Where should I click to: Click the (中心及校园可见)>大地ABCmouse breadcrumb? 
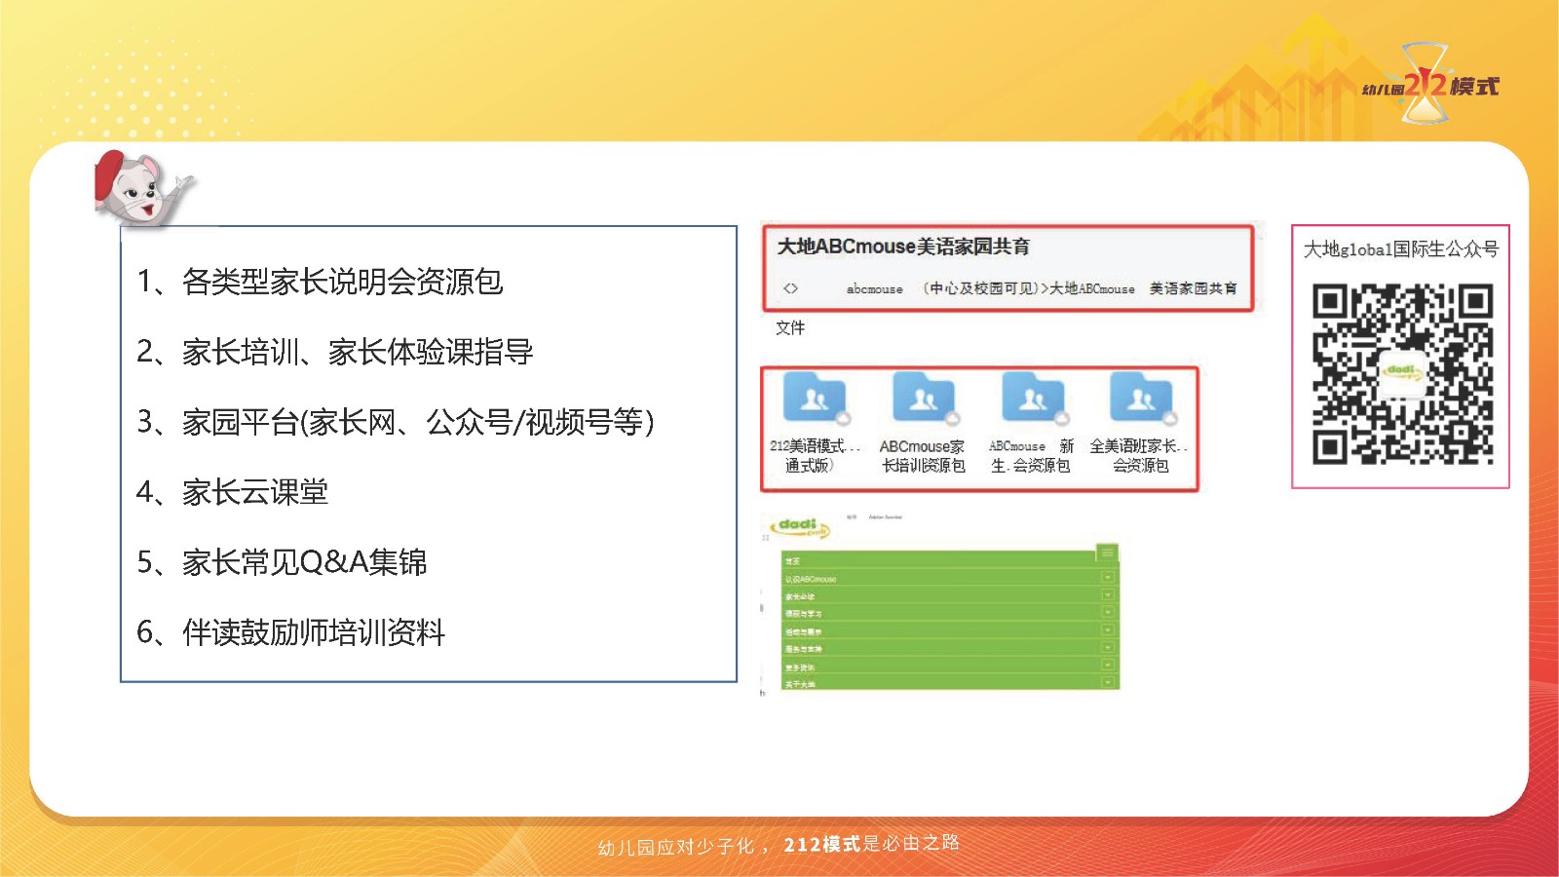tap(1029, 288)
